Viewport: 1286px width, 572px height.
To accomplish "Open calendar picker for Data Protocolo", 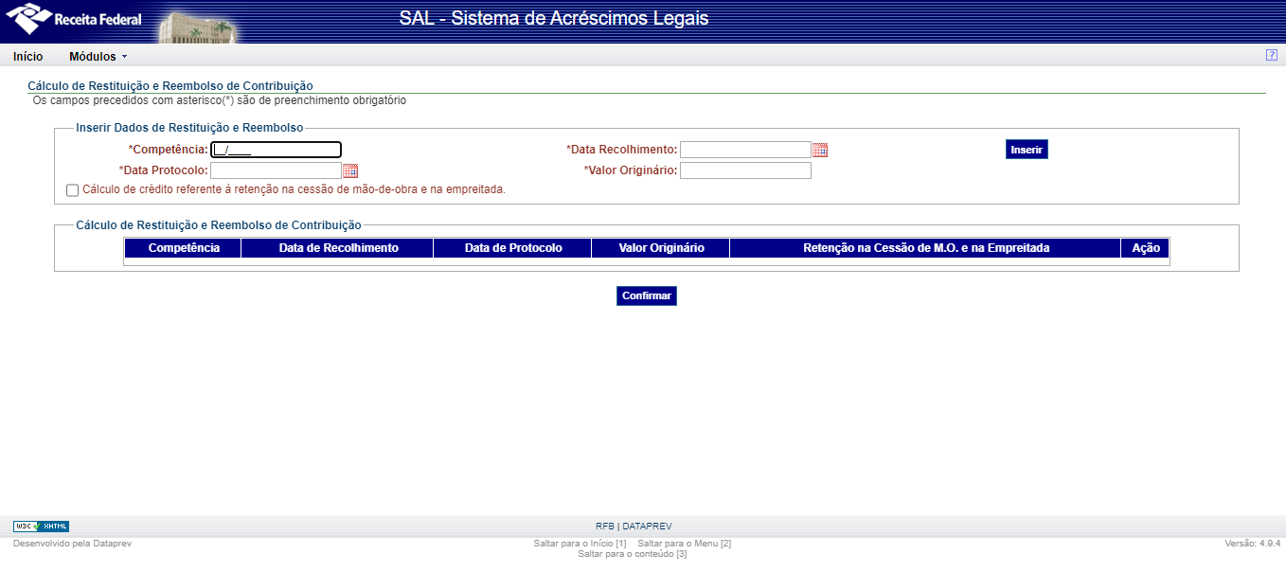I will click(x=350, y=170).
